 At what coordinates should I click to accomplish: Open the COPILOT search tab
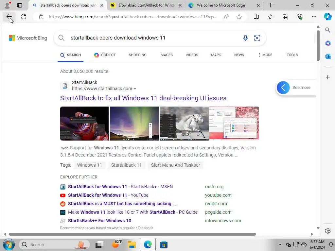(105, 55)
